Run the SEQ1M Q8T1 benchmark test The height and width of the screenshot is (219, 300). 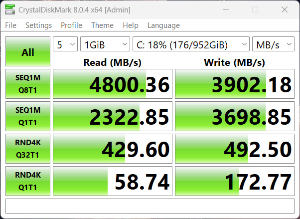pos(28,84)
